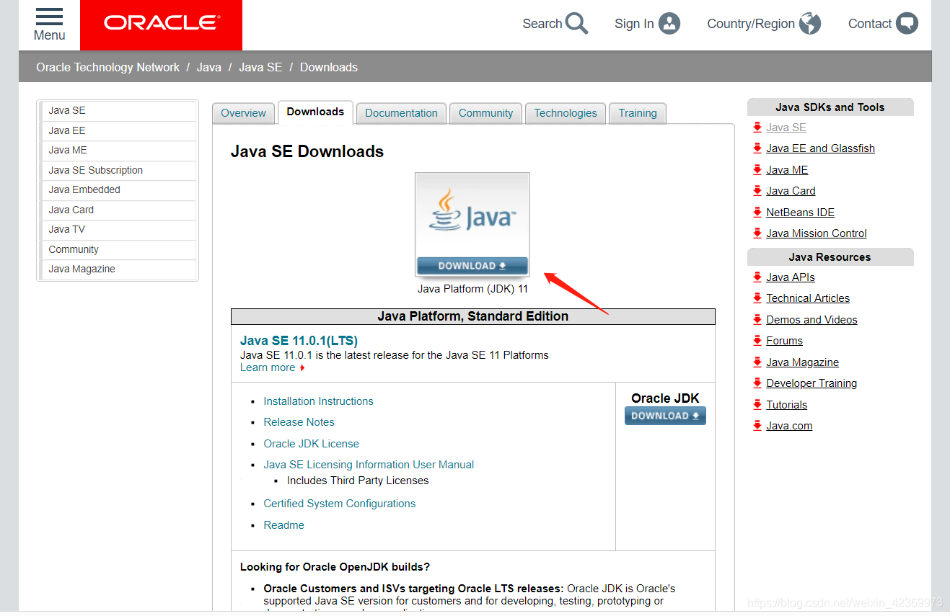Click the Java SE breadcrumb link

pos(260,67)
